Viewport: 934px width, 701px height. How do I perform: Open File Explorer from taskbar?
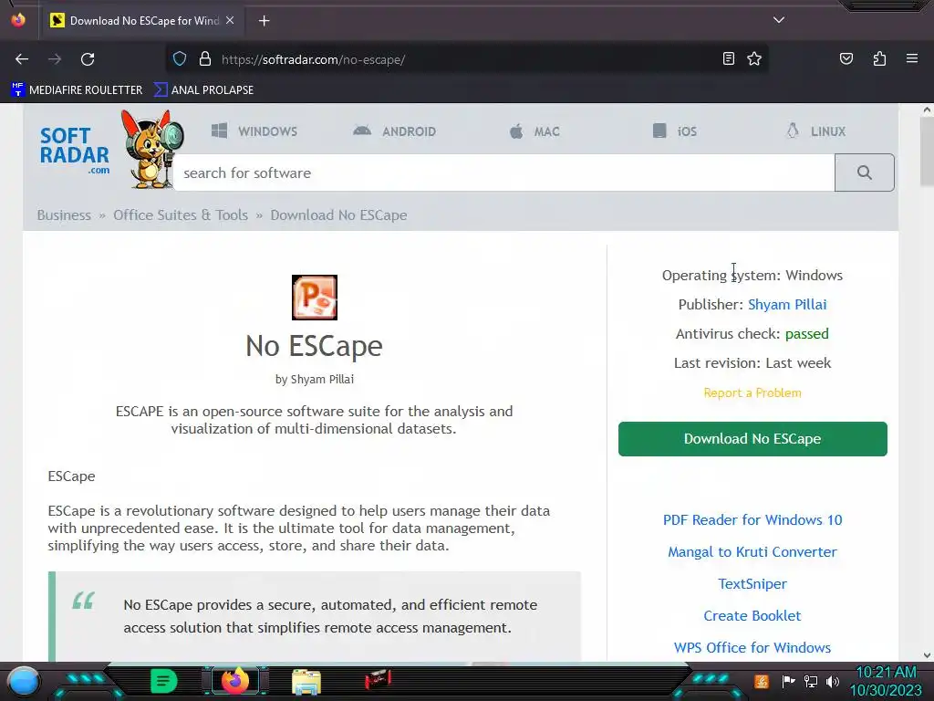point(306,681)
